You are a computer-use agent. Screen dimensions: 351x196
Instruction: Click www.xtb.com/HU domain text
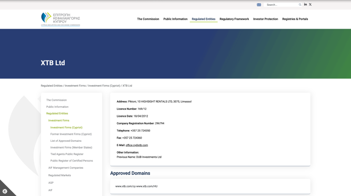click(x=147, y=186)
